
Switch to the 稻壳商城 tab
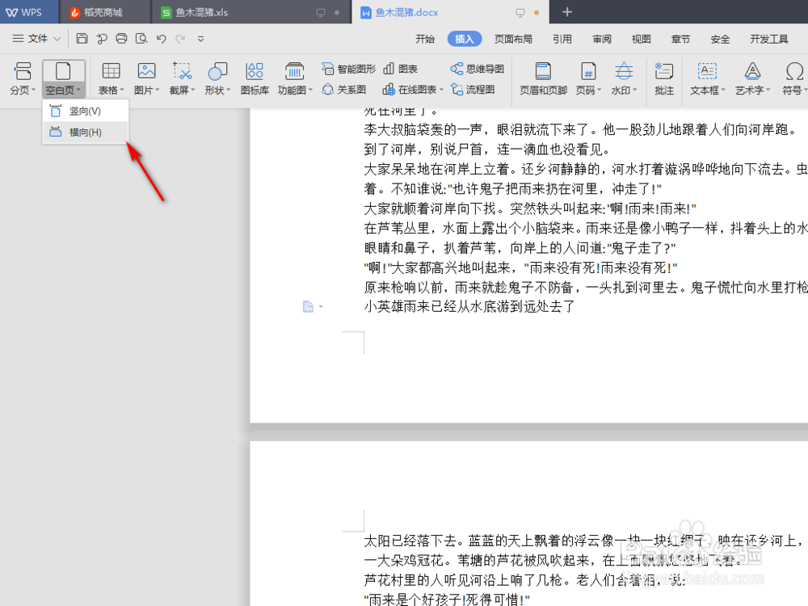point(103,12)
